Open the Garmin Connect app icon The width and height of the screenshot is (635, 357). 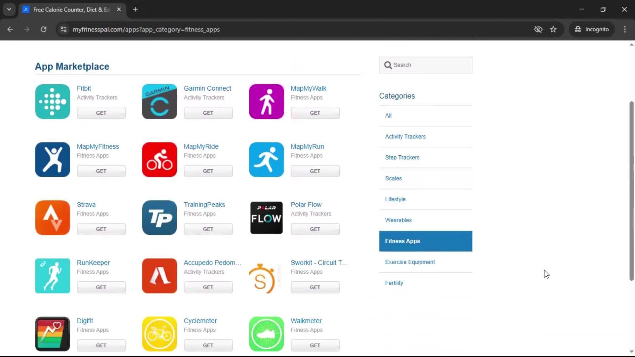click(159, 101)
